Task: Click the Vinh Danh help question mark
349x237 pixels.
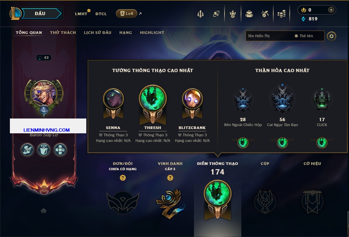Action: [x=170, y=177]
